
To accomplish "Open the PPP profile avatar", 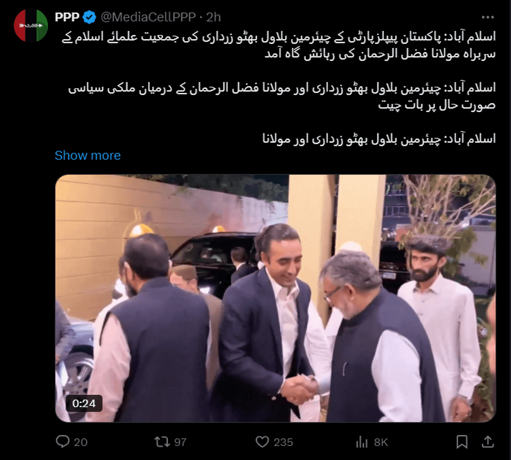I will pyautogui.click(x=31, y=26).
